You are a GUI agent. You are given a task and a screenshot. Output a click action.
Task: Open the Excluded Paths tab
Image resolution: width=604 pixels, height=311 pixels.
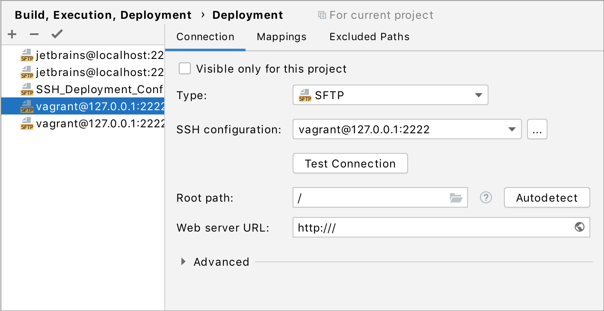coord(369,37)
